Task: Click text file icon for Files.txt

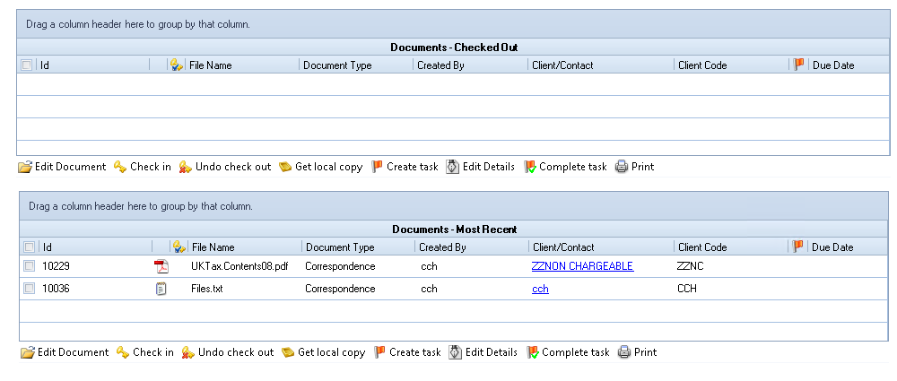Action: tap(161, 289)
